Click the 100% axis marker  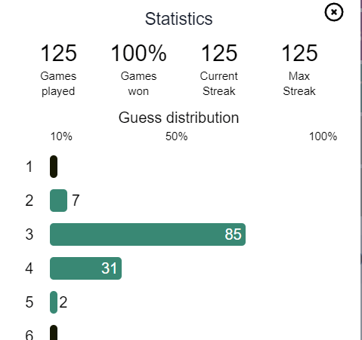[323, 136]
